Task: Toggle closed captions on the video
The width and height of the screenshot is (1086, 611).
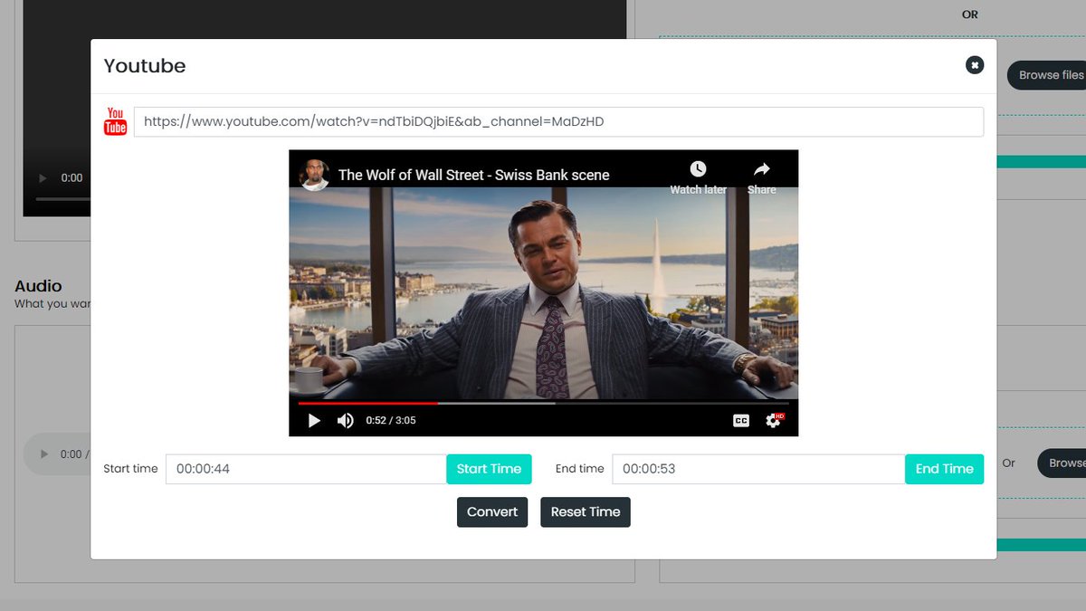Action: pyautogui.click(x=741, y=420)
